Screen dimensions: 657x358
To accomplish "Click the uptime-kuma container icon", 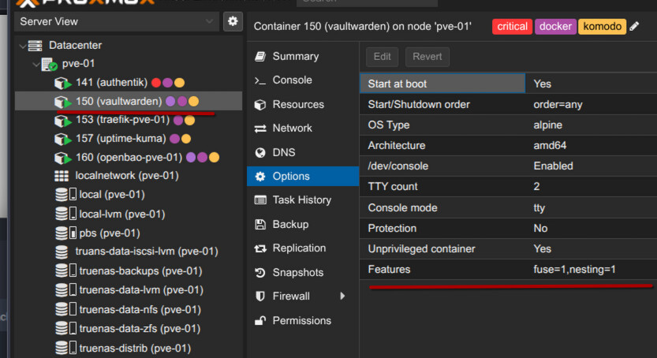I will click(62, 139).
